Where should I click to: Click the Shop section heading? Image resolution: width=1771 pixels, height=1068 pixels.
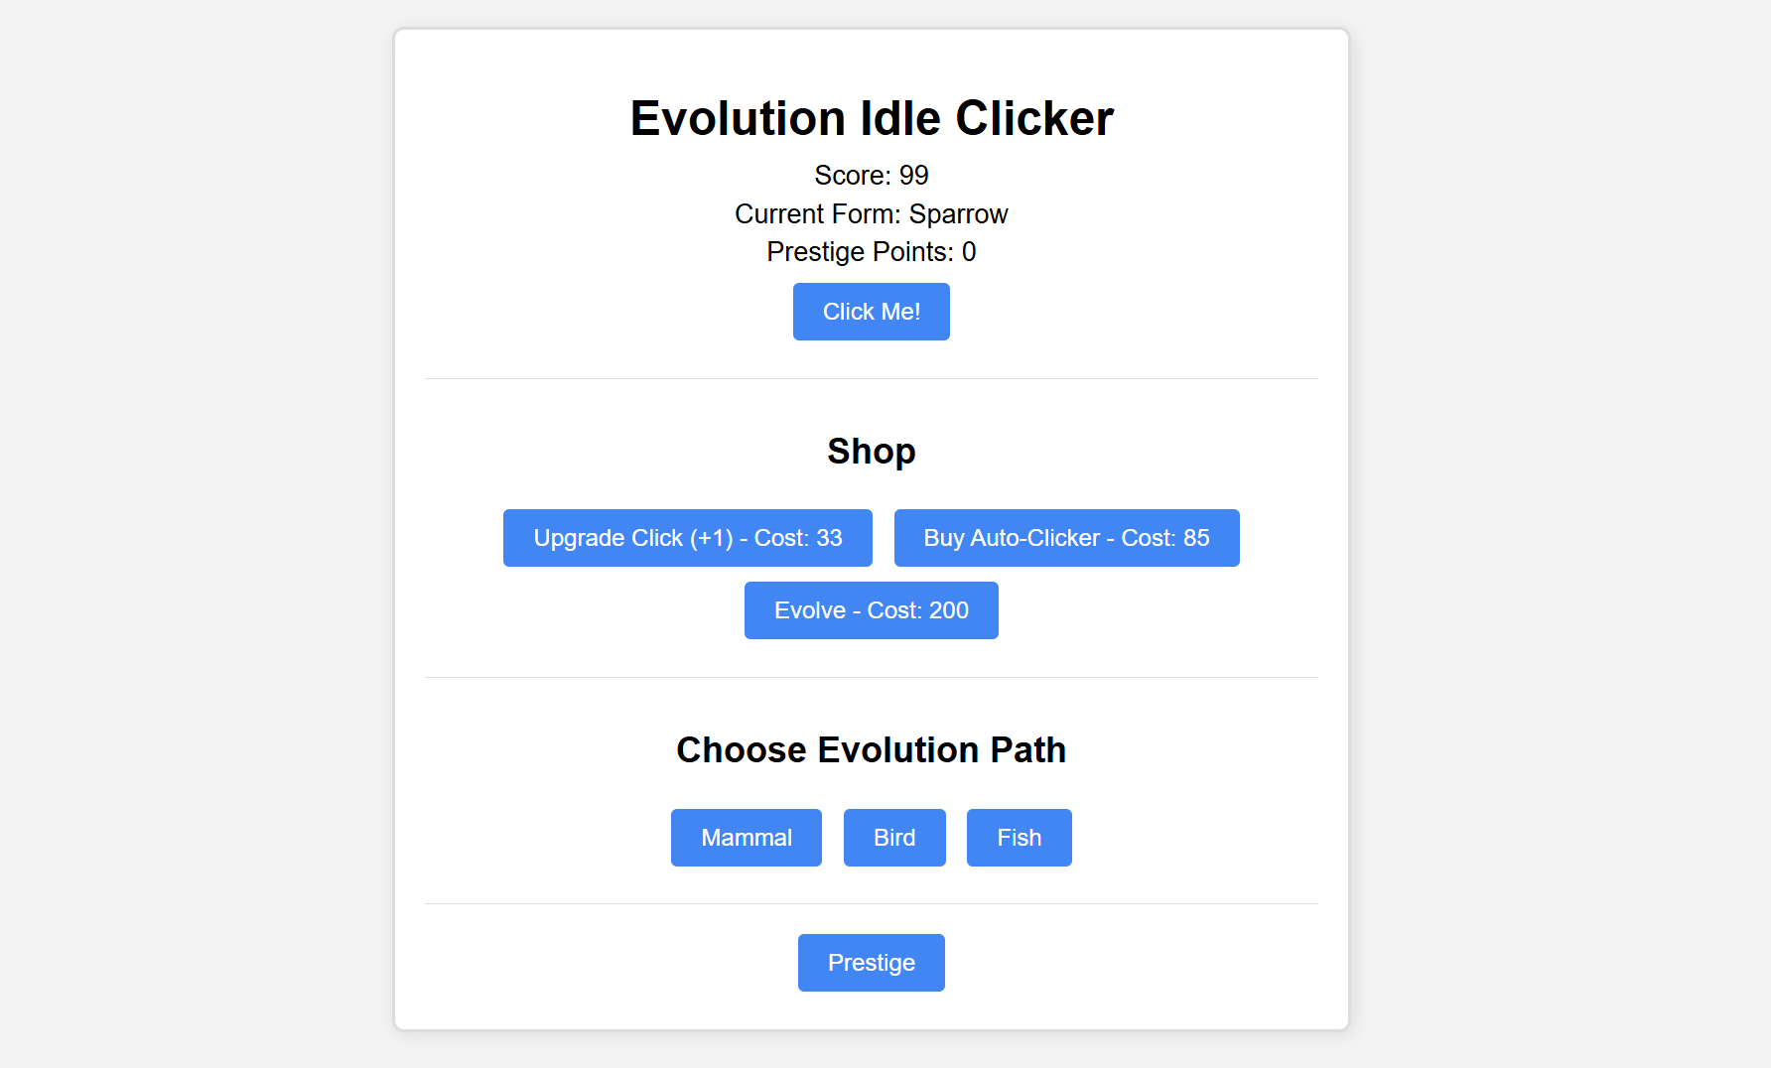pyautogui.click(x=871, y=451)
